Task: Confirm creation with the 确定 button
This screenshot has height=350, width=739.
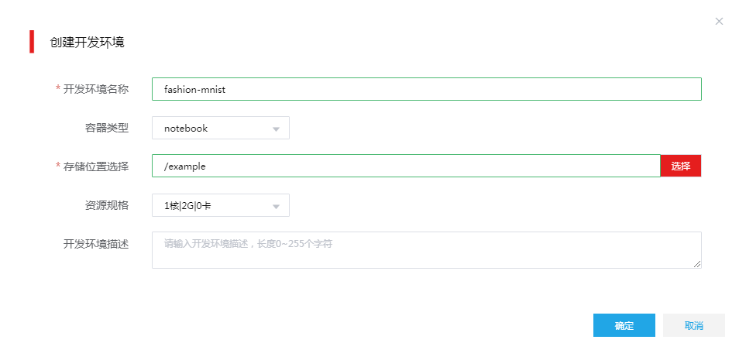Action: 624,325
